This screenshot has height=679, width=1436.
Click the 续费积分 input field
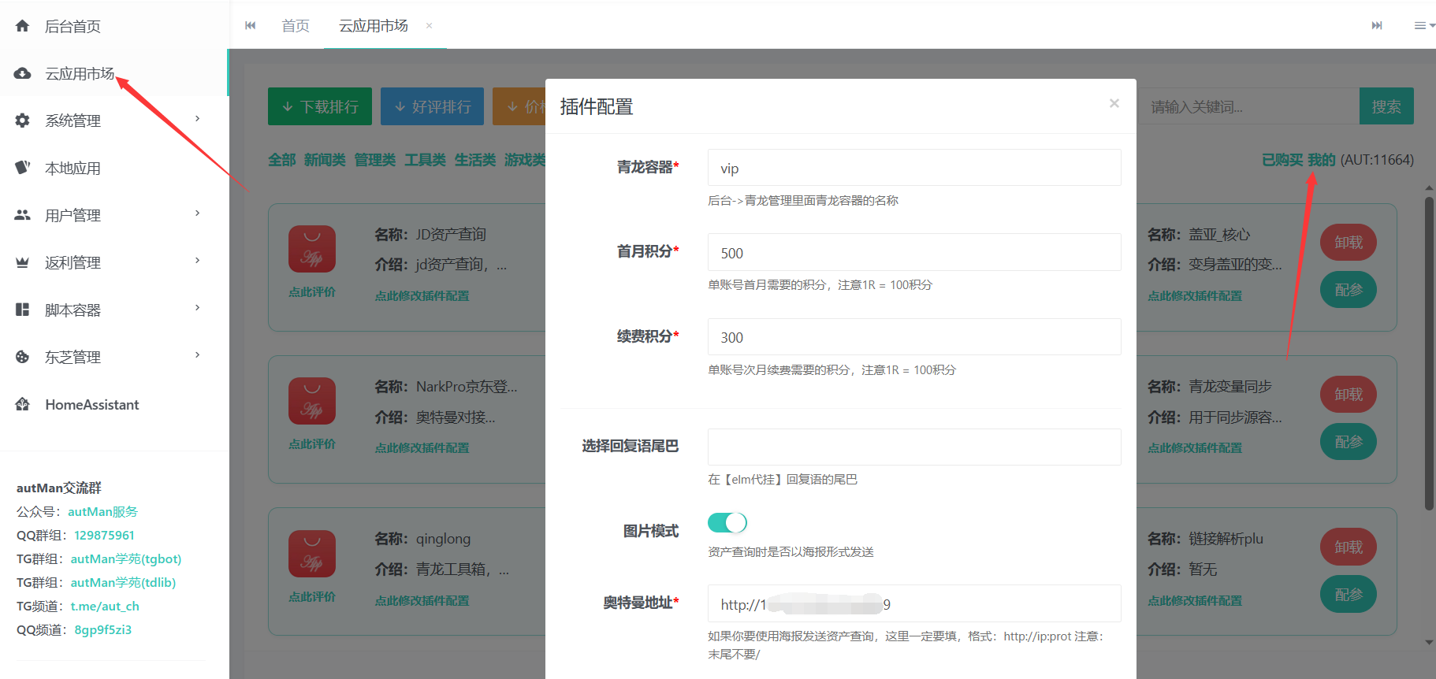click(914, 336)
